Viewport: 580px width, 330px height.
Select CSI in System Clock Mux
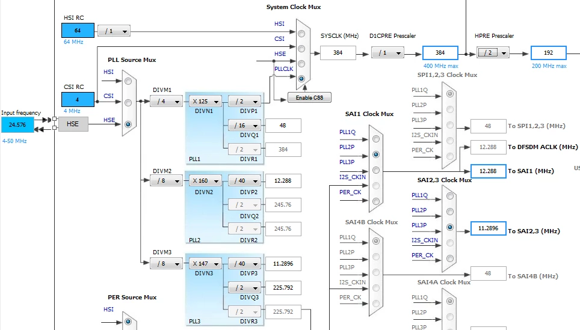(301, 49)
